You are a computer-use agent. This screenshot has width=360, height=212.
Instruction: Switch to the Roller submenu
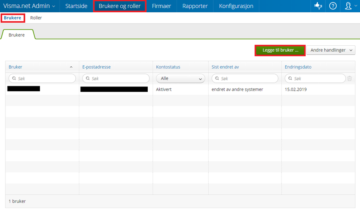(x=36, y=18)
